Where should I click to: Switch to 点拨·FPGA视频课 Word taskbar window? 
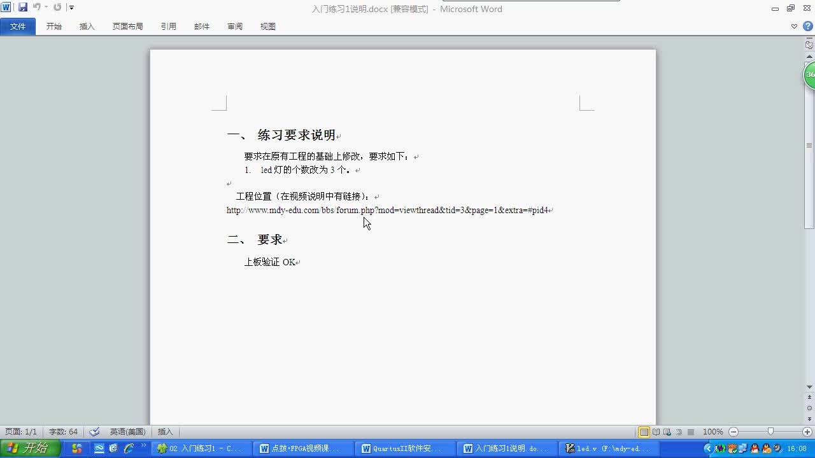coord(303,448)
